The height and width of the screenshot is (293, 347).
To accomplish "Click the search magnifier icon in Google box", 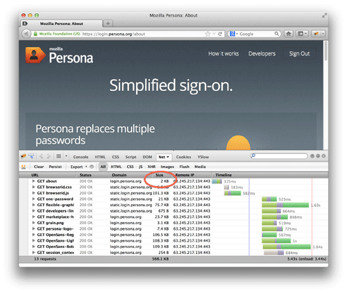I will [x=276, y=34].
